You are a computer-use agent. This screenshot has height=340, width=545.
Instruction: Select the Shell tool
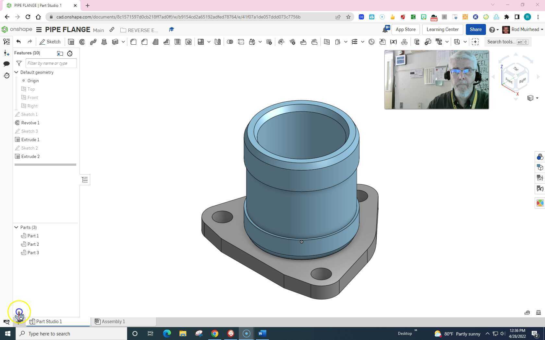click(x=177, y=42)
